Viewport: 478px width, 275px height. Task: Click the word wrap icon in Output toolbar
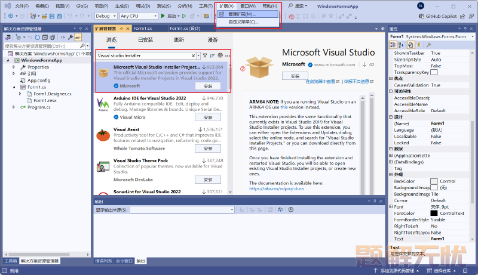coord(280,209)
